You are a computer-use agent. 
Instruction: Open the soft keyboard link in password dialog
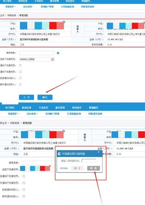(x=64, y=168)
